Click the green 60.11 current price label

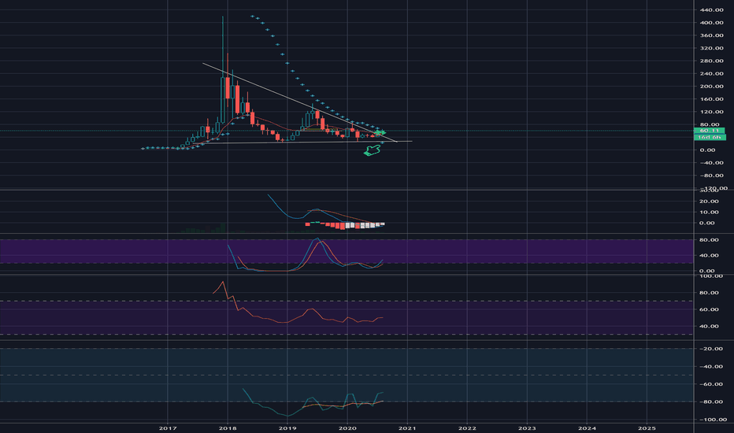click(x=709, y=131)
